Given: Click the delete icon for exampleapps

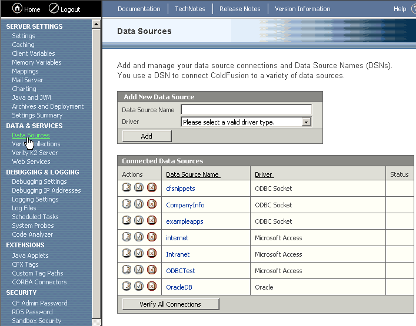Looking at the screenshot, I should [x=151, y=221].
